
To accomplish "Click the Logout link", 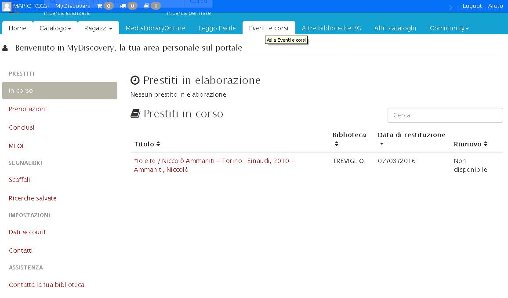I will (472, 6).
